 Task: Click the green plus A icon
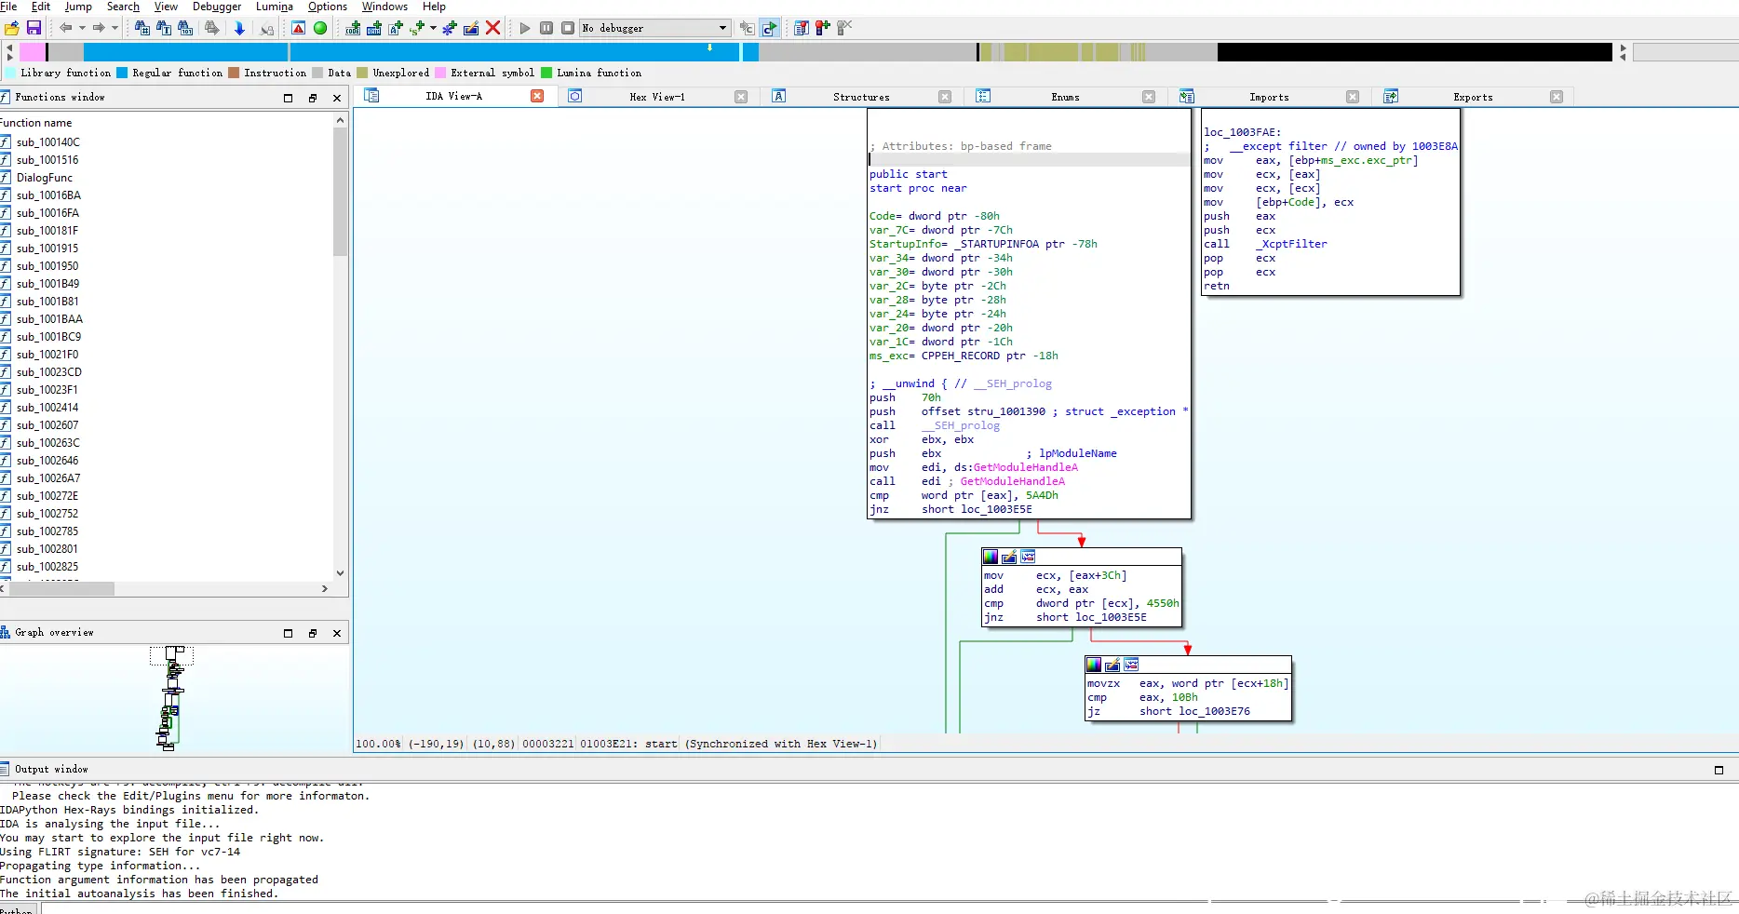(396, 28)
